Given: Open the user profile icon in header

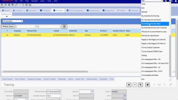Looking at the screenshot, I should (176, 1).
